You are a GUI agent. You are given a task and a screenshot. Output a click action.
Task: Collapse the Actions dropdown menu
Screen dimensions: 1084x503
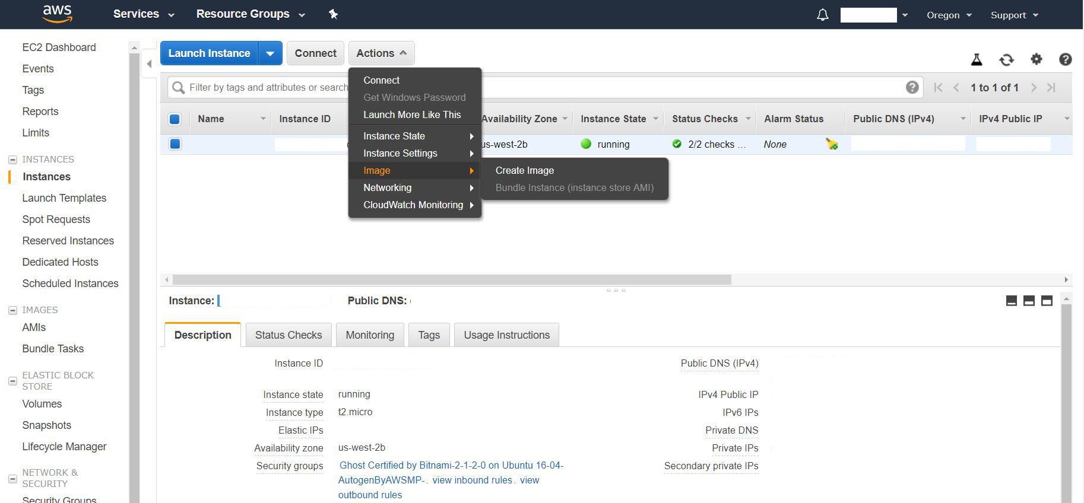[x=381, y=53]
